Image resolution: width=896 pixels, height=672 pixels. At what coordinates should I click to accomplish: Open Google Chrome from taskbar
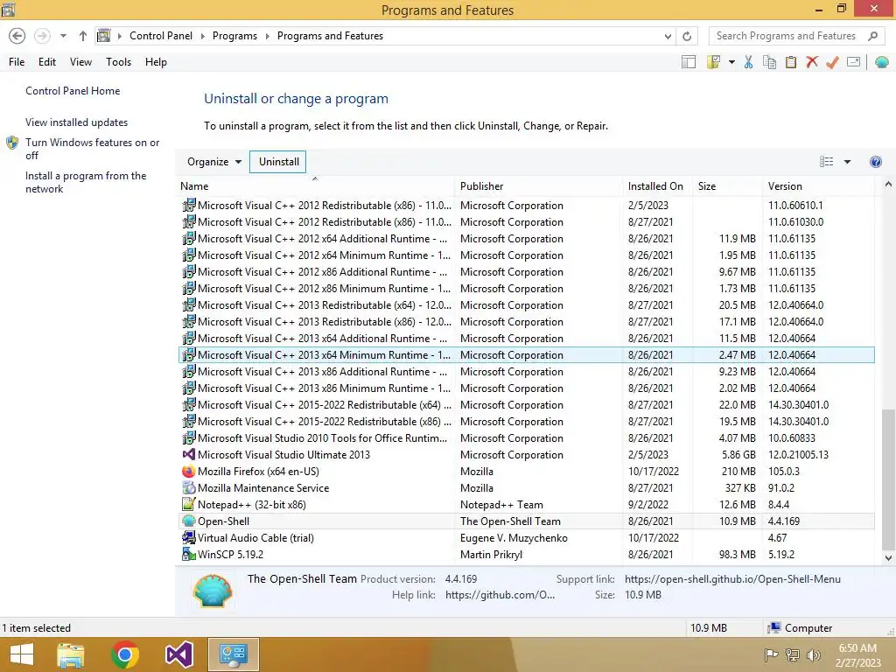tap(125, 654)
